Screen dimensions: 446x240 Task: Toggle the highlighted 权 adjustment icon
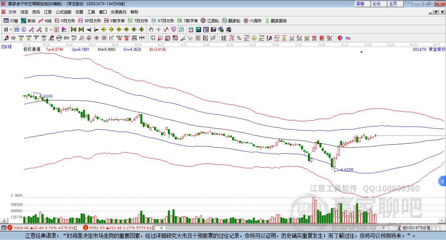57,30
